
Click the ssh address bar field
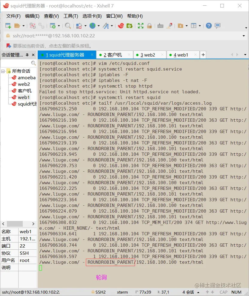coord(123,36)
